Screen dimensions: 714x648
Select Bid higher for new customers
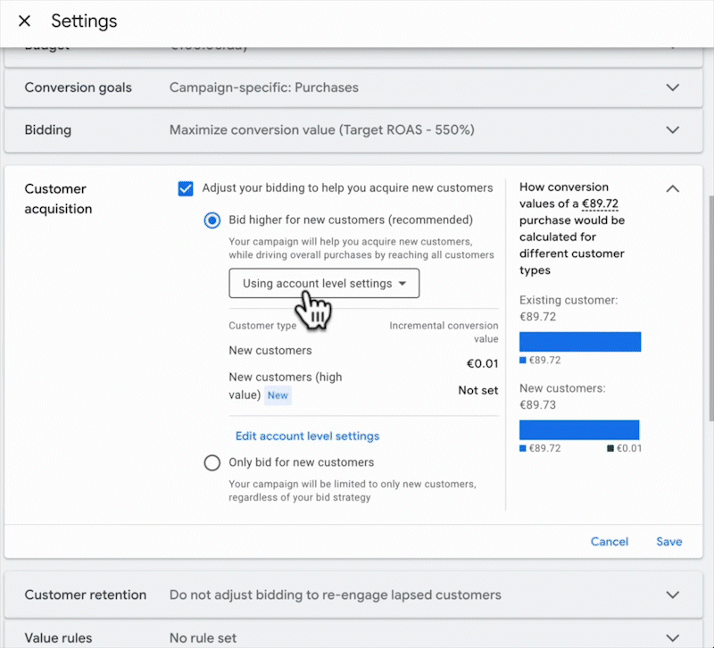[x=212, y=220]
